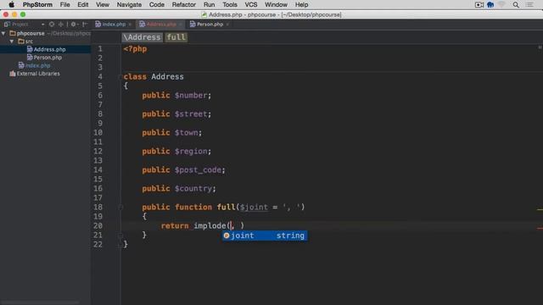Close the index.php tab
The width and height of the screenshot is (543, 305).
coord(130,25)
